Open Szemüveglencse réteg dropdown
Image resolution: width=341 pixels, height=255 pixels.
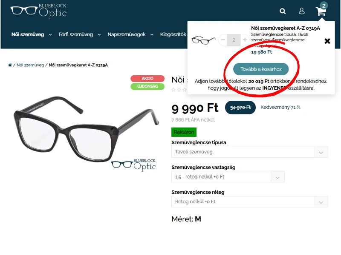click(x=250, y=201)
